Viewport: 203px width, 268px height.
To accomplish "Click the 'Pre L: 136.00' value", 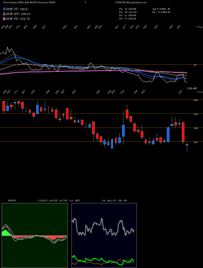I will [127, 15].
